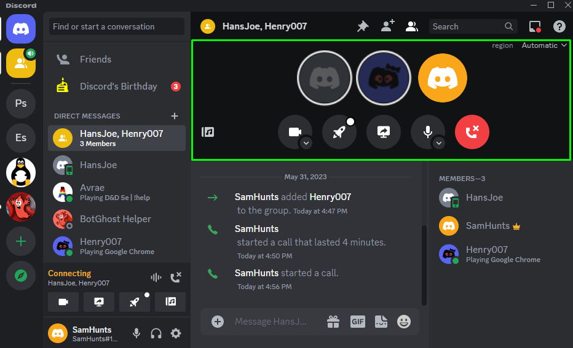Click SamHunts in the call lasted message

point(256,229)
